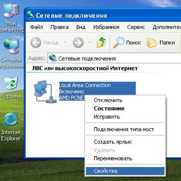
Task: Select Local Area Connection network icon
Action: pos(45,91)
